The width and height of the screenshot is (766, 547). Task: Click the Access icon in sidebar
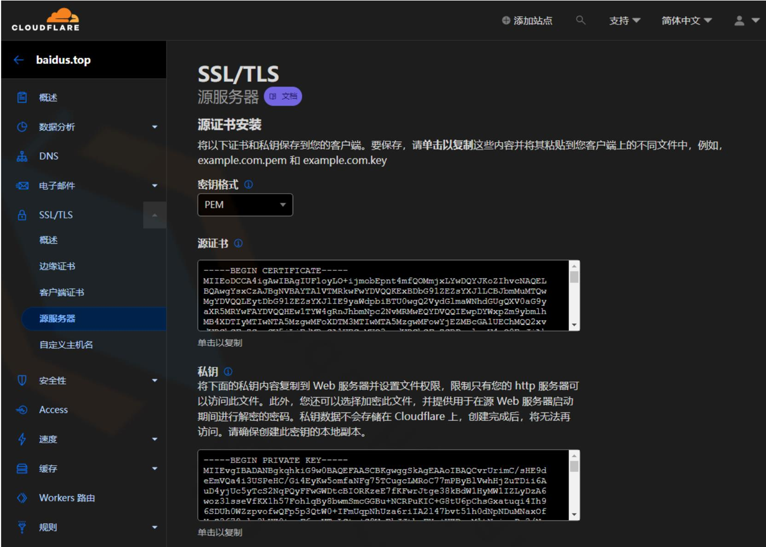tap(22, 410)
